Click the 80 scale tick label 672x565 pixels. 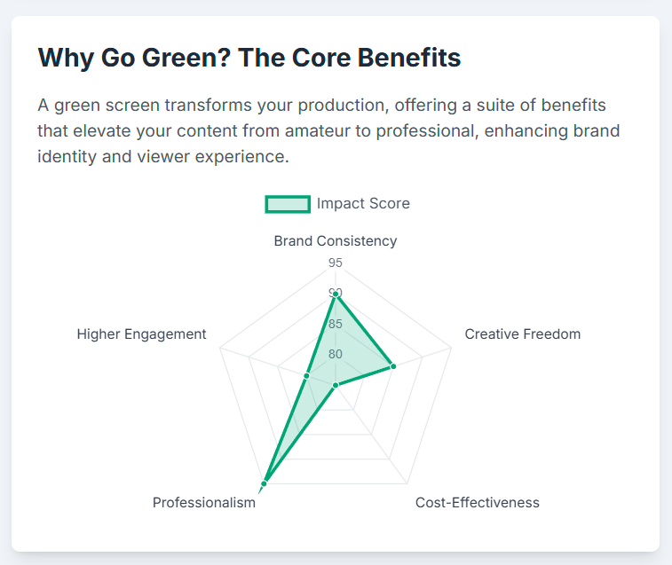point(336,354)
